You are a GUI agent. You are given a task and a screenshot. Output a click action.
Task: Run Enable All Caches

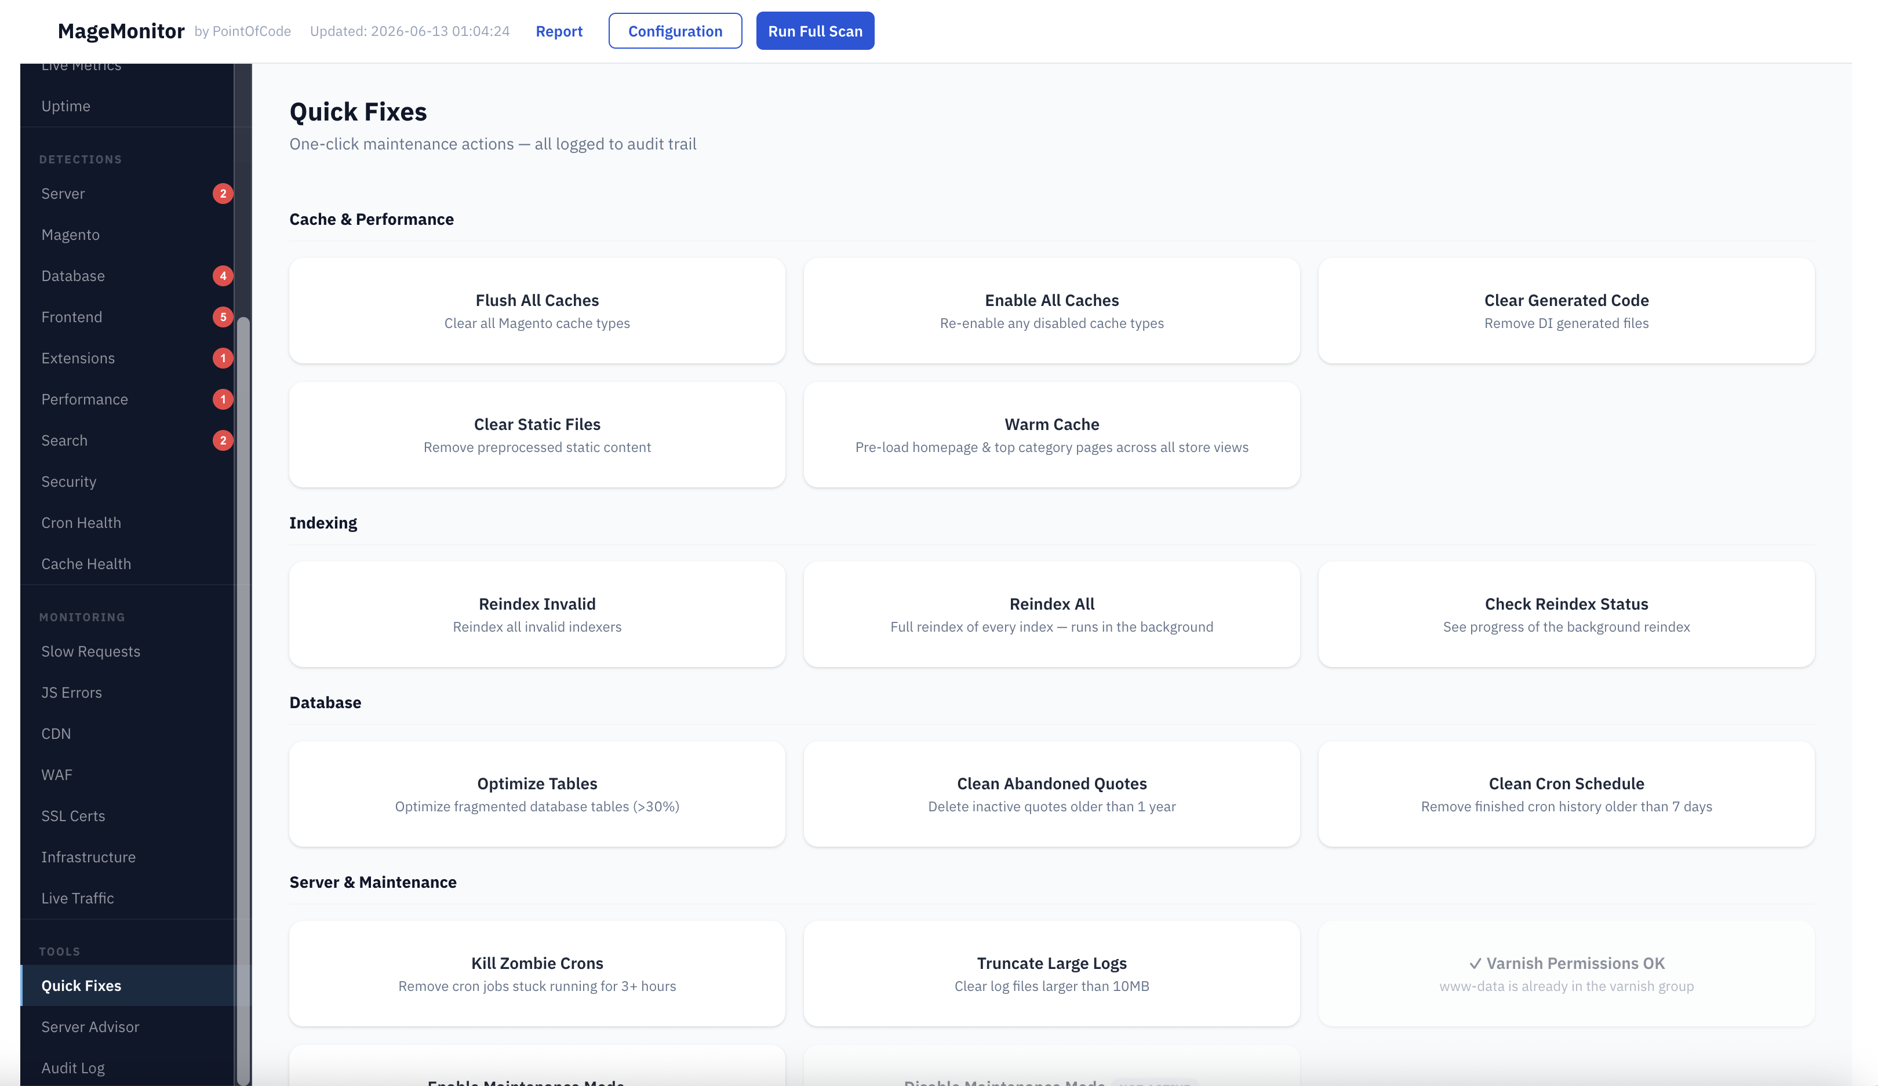(1051, 311)
